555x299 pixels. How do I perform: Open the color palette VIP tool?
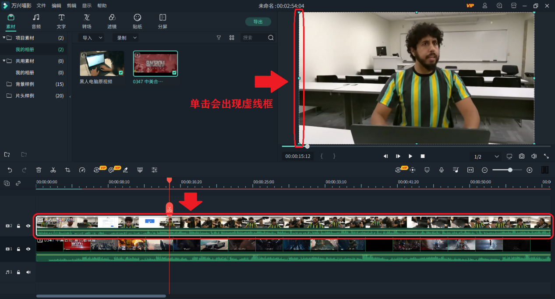click(111, 170)
